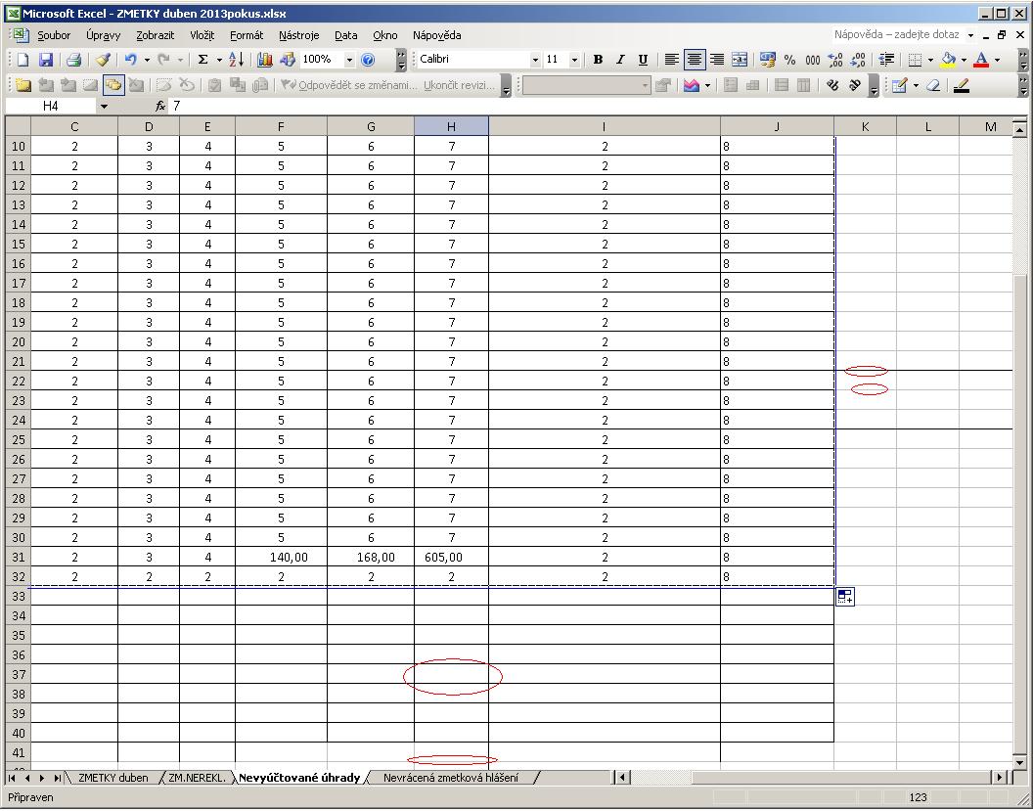Open the Calibri font name dropdown
This screenshot has width=1033, height=811.
(535, 60)
